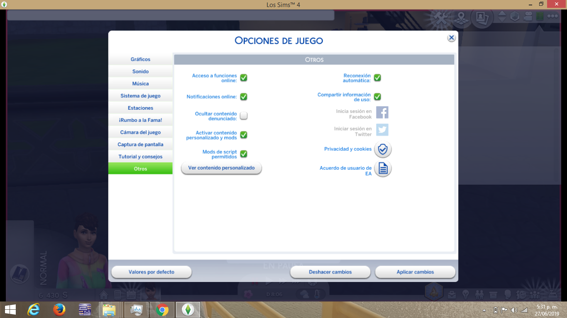The image size is (567, 318).
Task: Click Valores por defecto button
Action: point(152,272)
